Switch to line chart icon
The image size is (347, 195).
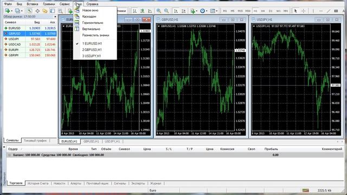tap(150, 11)
